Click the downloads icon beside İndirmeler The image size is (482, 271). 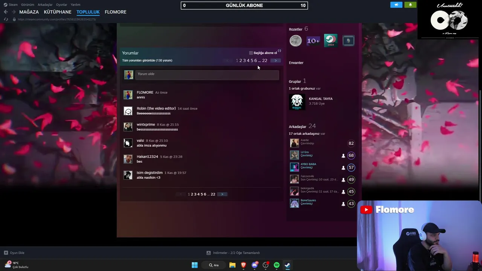point(209,253)
